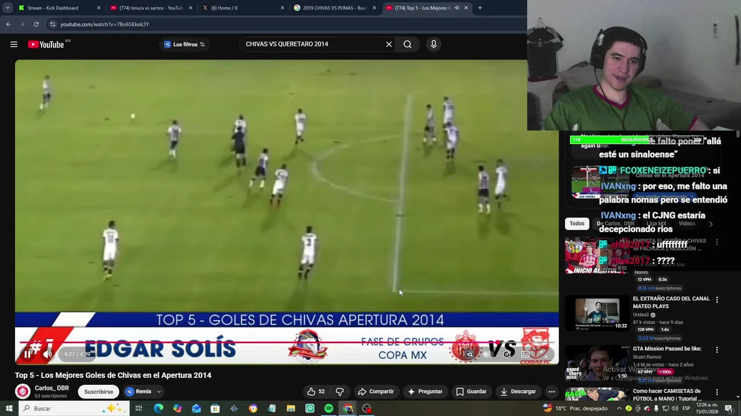This screenshot has height=416, width=741.
Task: Enter fullscreen on the video player
Action: click(x=544, y=354)
